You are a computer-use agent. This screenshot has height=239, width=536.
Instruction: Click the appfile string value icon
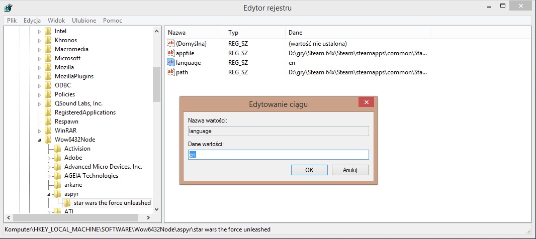(170, 53)
